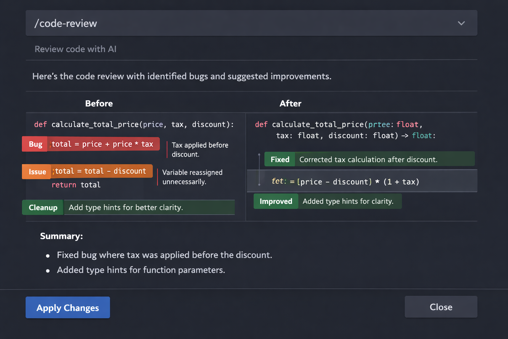Click the 'Review code with AI' description
This screenshot has width=508, height=339.
(75, 49)
